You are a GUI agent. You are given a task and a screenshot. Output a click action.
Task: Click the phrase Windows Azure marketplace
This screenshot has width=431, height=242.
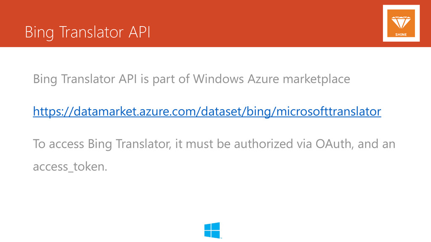point(271,79)
